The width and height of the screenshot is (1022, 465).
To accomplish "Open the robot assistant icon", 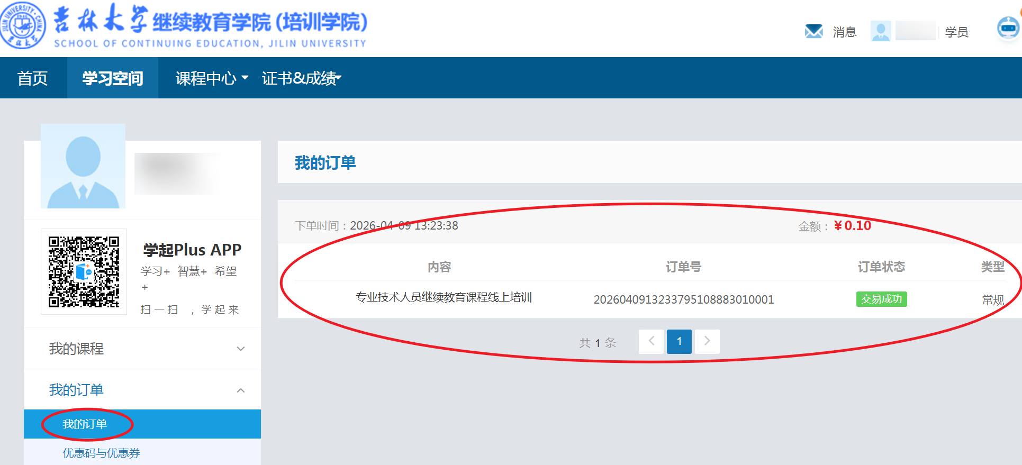I will click(x=1008, y=28).
